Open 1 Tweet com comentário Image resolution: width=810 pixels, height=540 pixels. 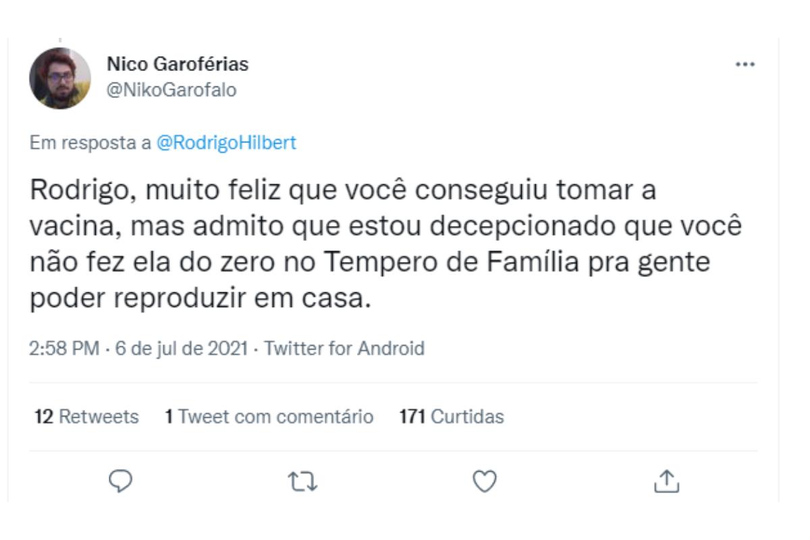click(269, 417)
